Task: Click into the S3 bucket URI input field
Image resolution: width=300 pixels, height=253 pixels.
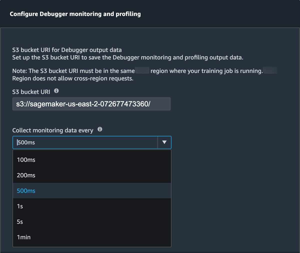Action: pyautogui.click(x=91, y=104)
